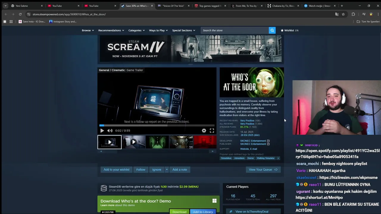Click SteamDB icon next to publisher SKONEC Entertainment
This screenshot has height=214, width=381.
(x=268, y=144)
